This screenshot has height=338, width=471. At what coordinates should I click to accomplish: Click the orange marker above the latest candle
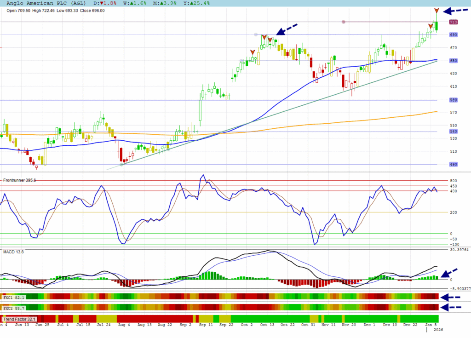[437, 10]
